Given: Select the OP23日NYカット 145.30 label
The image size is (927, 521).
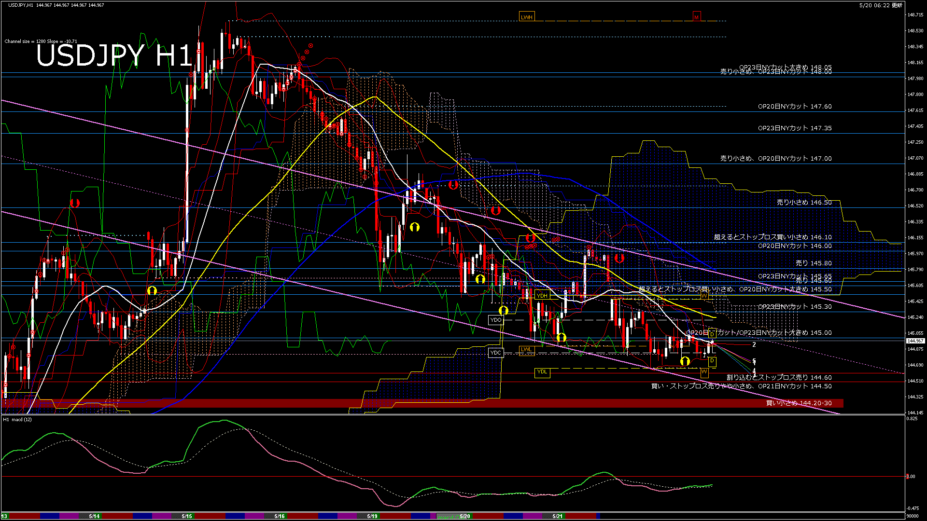Looking at the screenshot, I should pos(795,306).
